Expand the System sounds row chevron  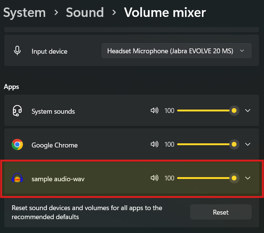(x=247, y=111)
